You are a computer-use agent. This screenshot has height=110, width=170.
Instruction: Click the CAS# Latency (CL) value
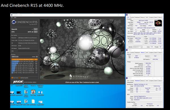148,67
